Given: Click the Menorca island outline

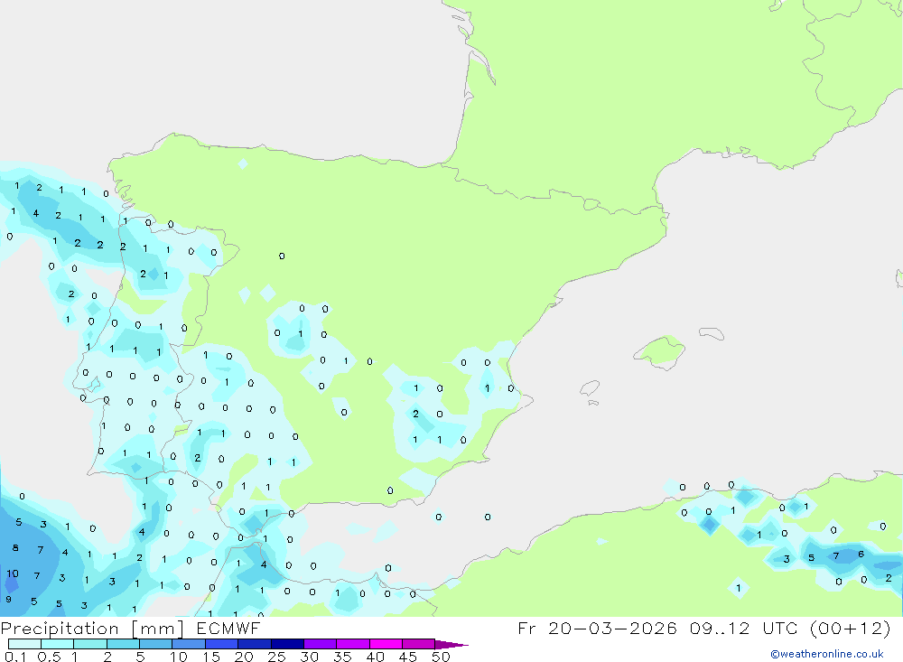Looking at the screenshot, I should [712, 333].
